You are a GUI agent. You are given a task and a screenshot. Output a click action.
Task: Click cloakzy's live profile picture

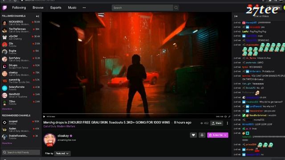[49, 140]
